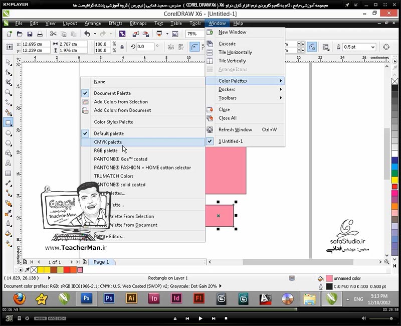Pick the red swatch in right palette
Screen dimensions: 401x326
click(394, 187)
